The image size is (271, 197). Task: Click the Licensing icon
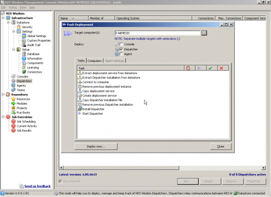(24, 67)
